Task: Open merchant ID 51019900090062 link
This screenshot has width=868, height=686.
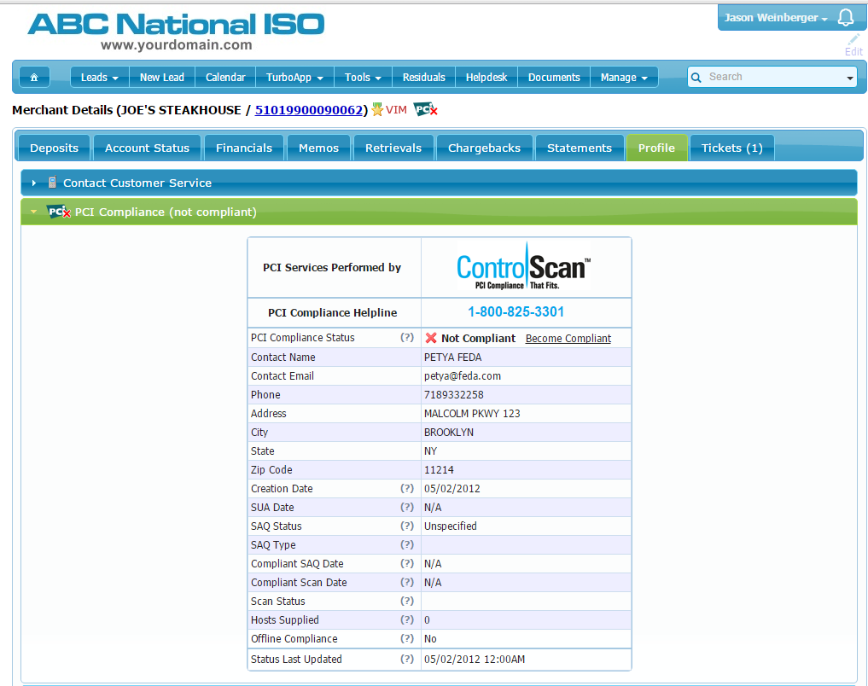Action: (x=308, y=110)
